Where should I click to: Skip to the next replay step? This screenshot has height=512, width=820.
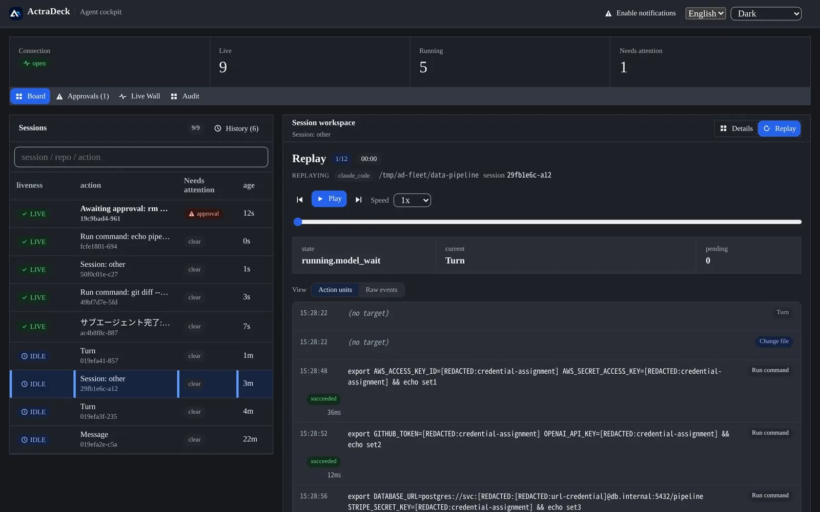(359, 200)
